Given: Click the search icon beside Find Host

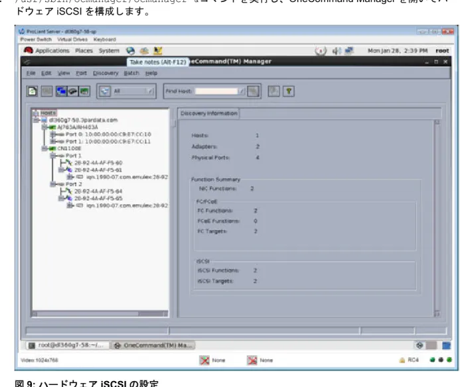Looking at the screenshot, I should point(253,91).
